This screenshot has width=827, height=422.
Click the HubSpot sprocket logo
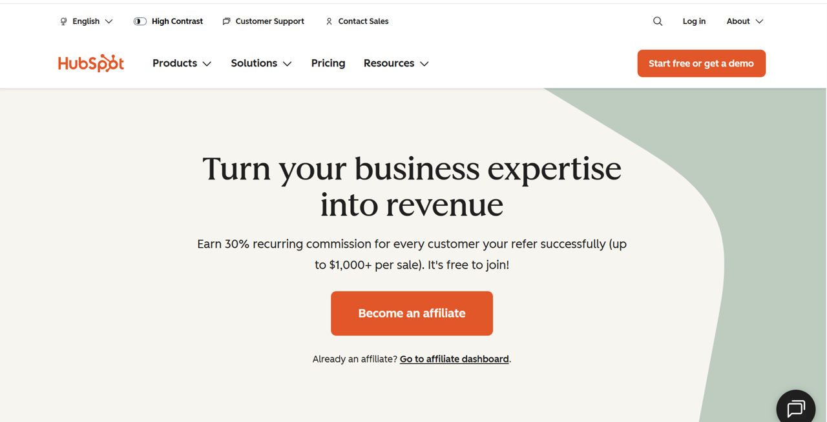[x=90, y=63]
